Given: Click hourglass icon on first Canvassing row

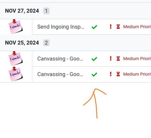Looking at the screenshot, I should [x=118, y=59].
